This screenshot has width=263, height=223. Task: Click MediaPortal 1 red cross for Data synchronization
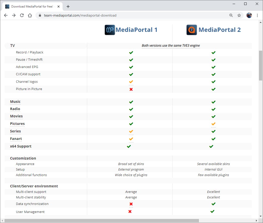pyautogui.click(x=131, y=204)
